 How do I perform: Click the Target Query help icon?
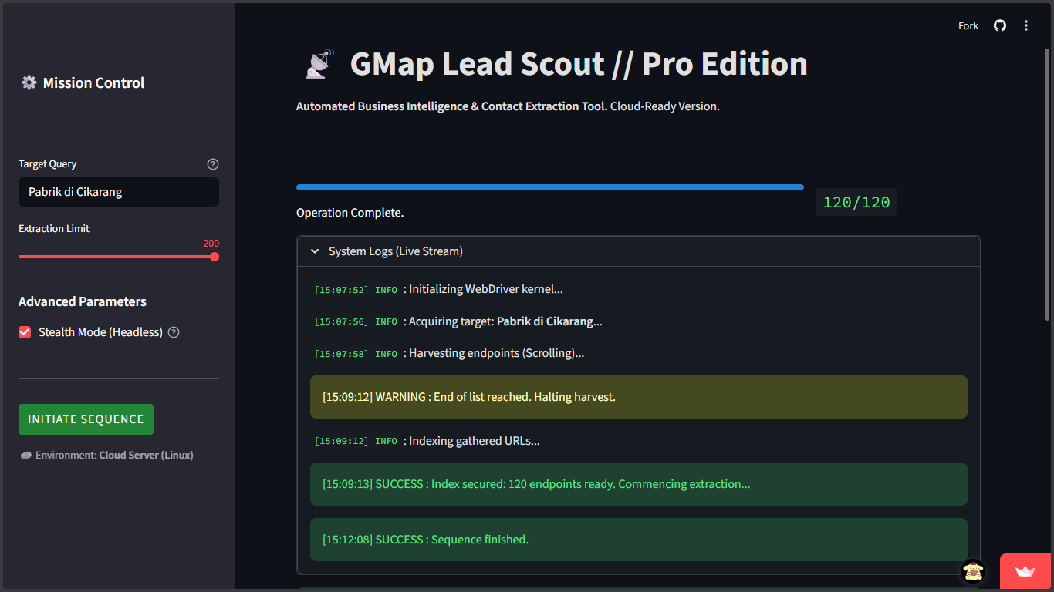click(x=213, y=164)
